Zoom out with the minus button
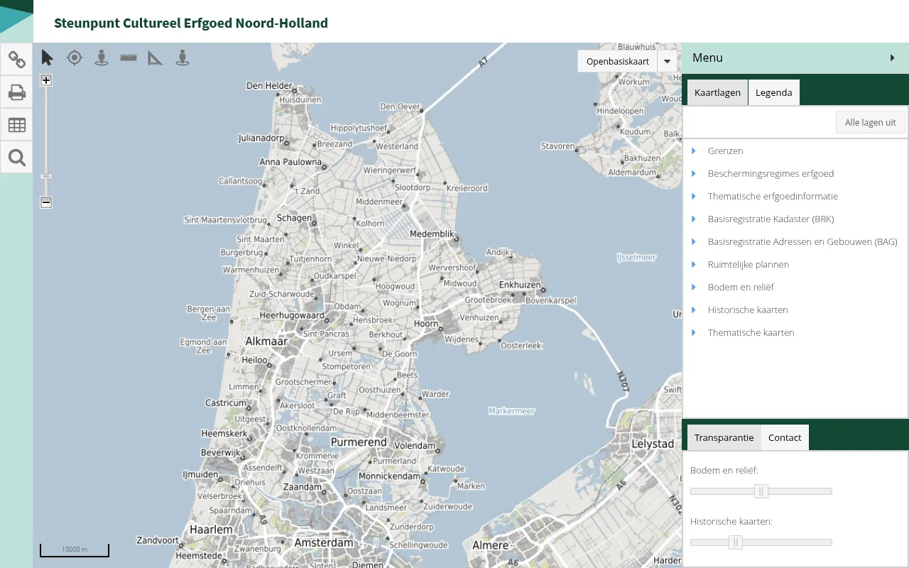 coord(46,202)
